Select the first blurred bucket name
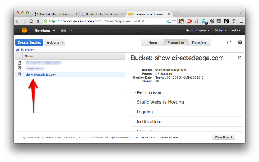Screen dimensions: 259x162 [x=44, y=63]
